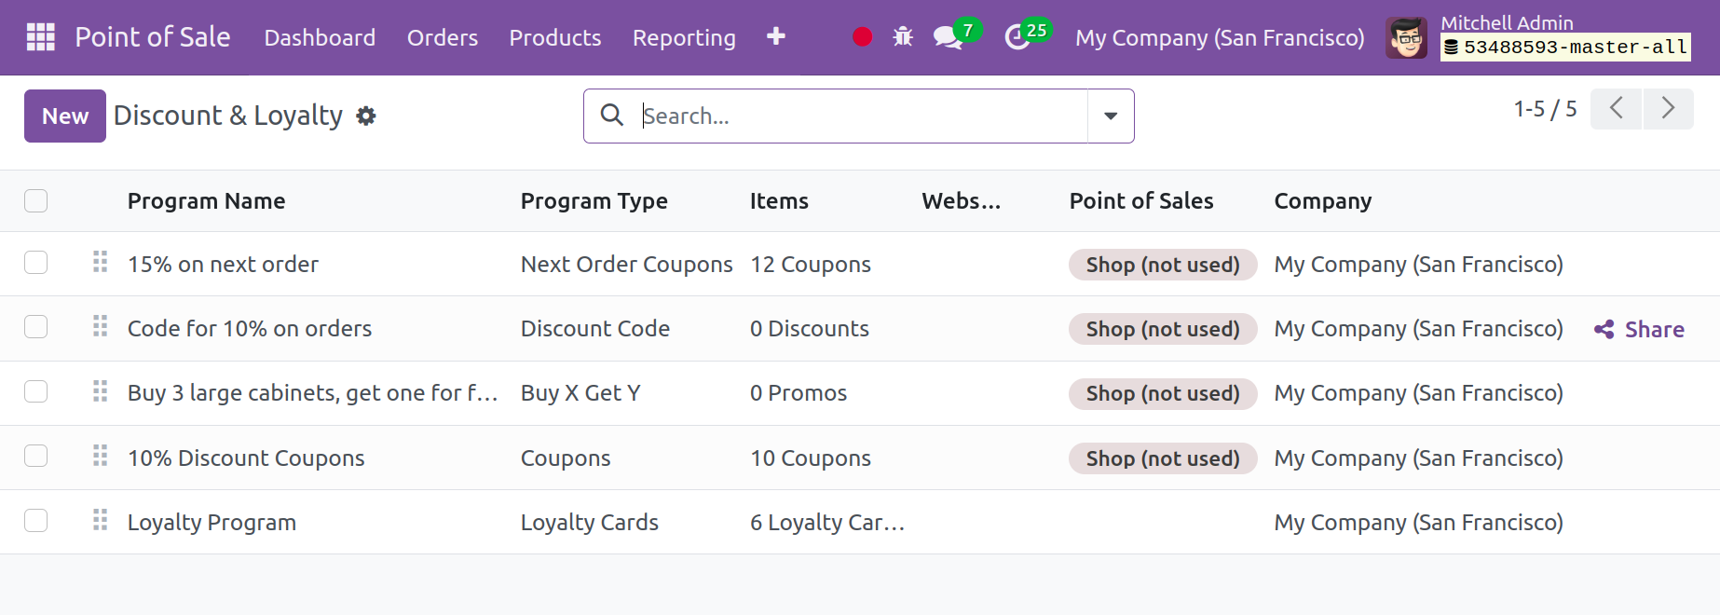Create a New loyalty program
The height and width of the screenshot is (615, 1720).
tap(64, 116)
